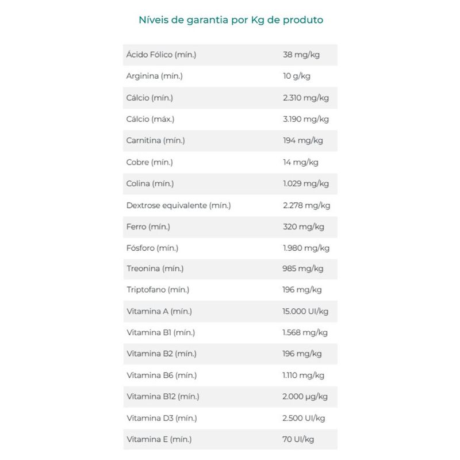This screenshot has height=460, width=460.
Task: Click the Ferro (mín.) row
Action: pos(231,227)
